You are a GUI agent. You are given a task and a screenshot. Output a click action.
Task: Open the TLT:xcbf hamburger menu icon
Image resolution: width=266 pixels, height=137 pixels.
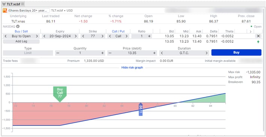(23, 4)
